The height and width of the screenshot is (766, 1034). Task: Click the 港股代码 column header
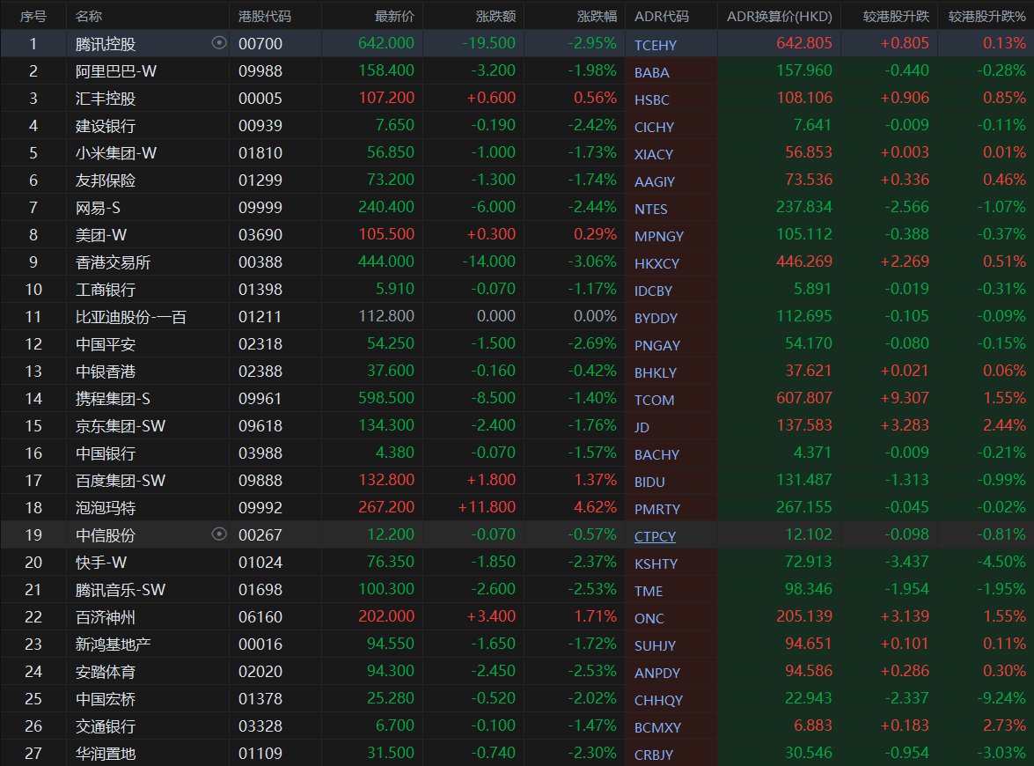pos(265,17)
